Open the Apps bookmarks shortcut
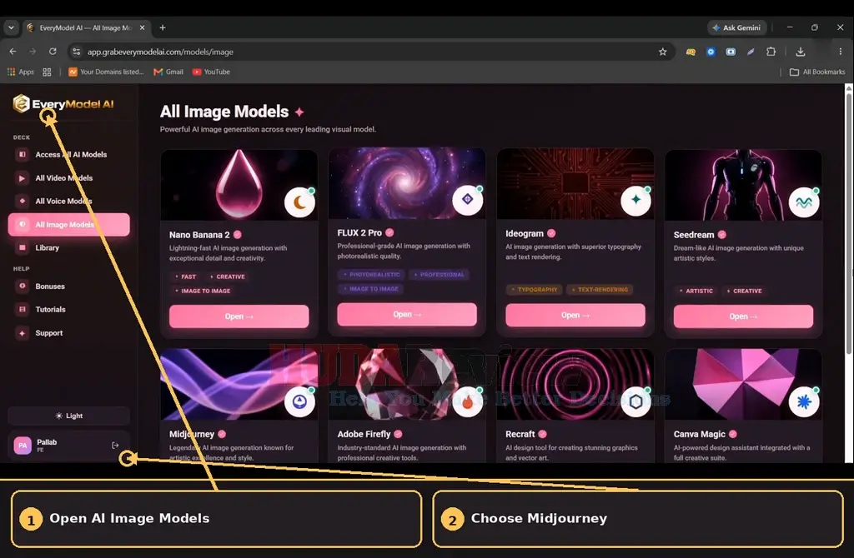 coord(20,72)
